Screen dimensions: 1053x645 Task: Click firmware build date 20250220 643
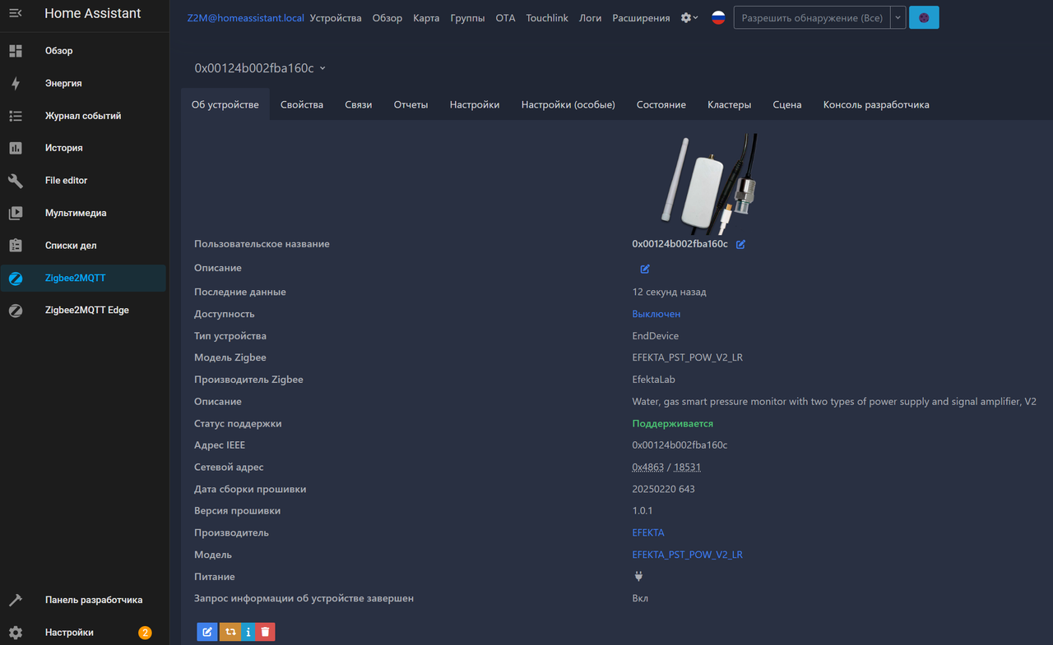click(664, 489)
